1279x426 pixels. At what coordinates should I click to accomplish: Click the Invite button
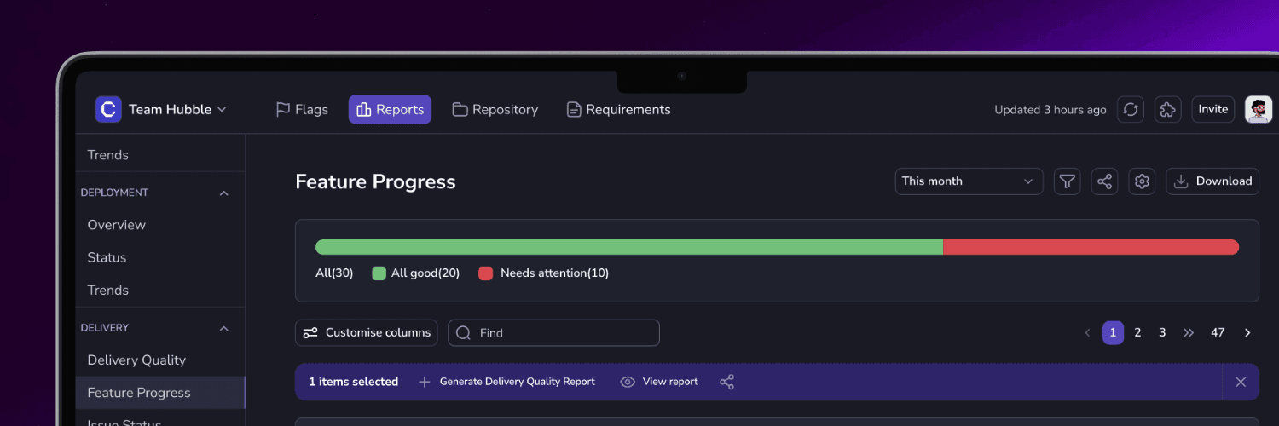[x=1213, y=109]
